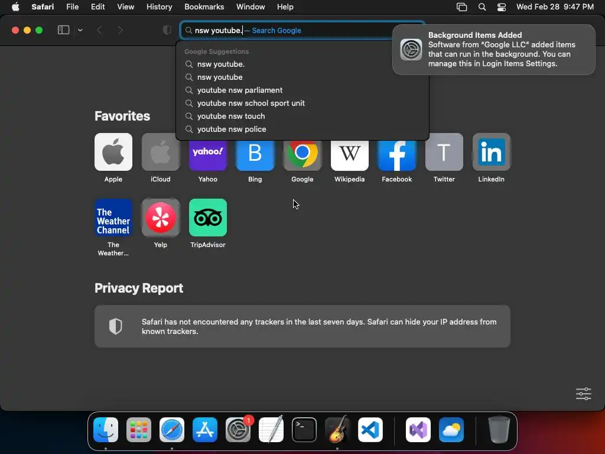Open Launchpad from the Dock
Screen dimensions: 605x454
pyautogui.click(x=139, y=430)
